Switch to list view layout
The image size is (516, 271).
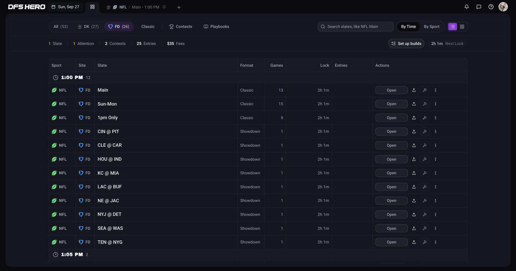[x=453, y=27]
